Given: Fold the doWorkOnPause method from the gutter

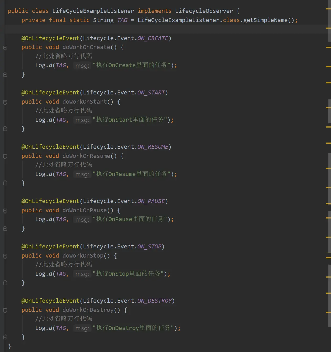Looking at the screenshot, I should (5, 211).
